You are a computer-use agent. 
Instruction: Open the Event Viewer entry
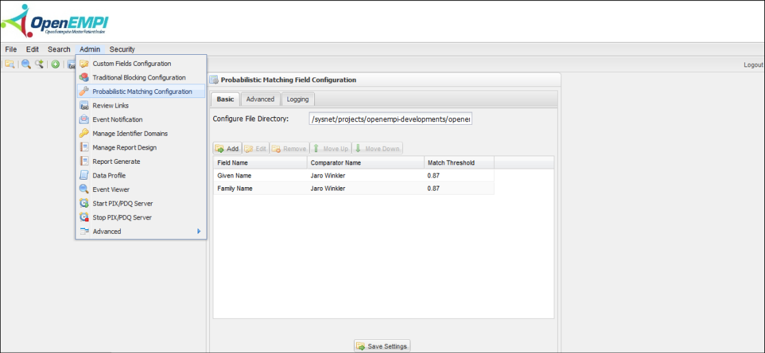click(141, 189)
